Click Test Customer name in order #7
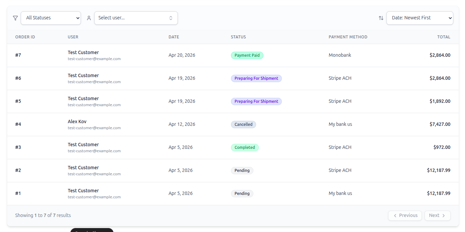Screen dimensions: 465x232 coord(83,53)
